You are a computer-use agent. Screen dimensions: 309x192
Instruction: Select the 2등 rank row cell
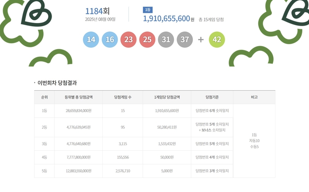coord(44,127)
